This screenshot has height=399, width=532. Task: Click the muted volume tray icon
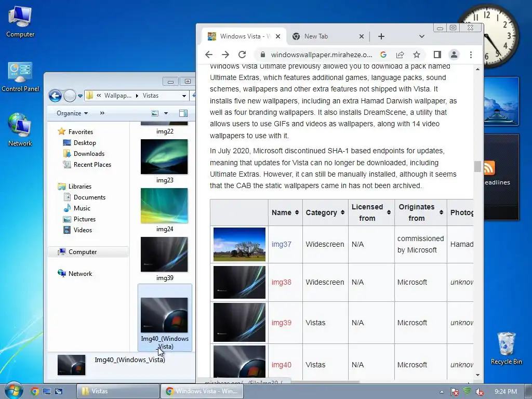coord(480,392)
